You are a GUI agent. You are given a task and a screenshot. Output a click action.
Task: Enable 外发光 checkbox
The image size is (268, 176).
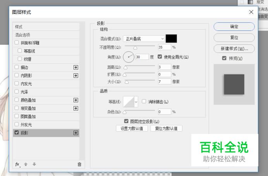click(x=17, y=124)
